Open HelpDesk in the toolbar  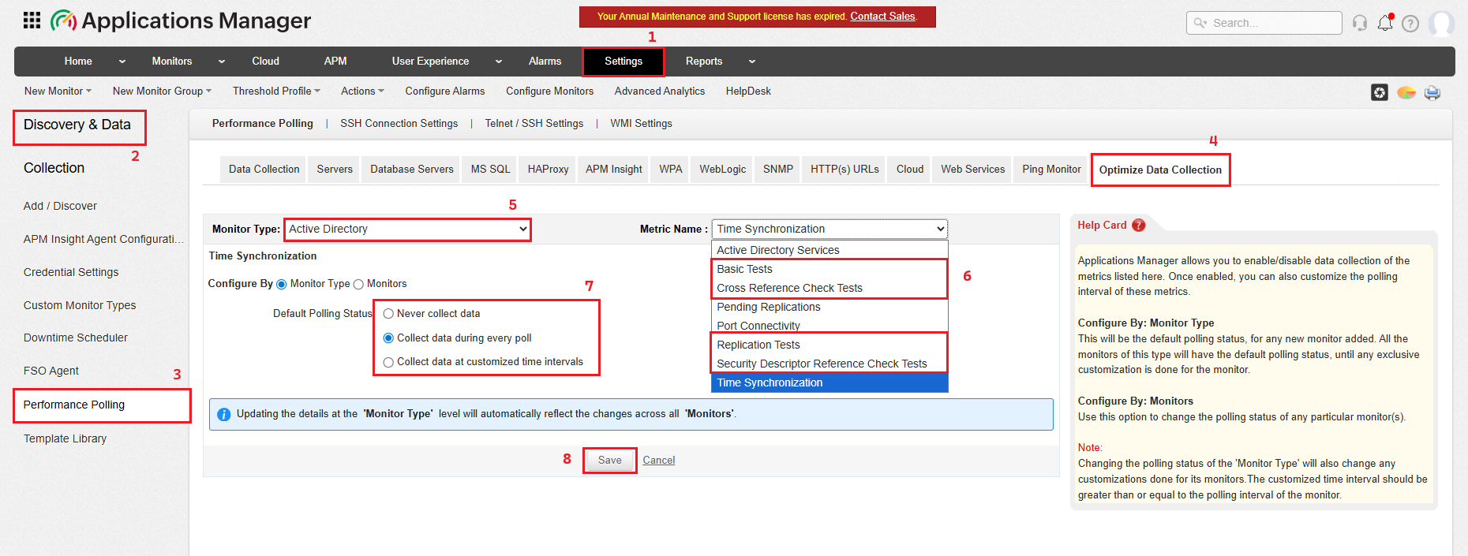tap(748, 91)
